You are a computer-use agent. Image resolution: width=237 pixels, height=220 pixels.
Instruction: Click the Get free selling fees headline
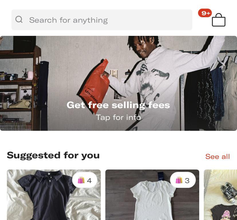[x=118, y=105]
